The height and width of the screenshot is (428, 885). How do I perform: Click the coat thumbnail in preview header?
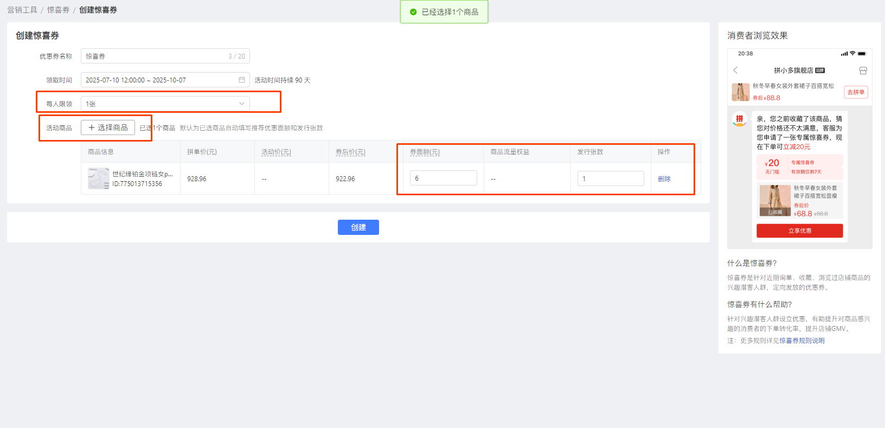(740, 92)
